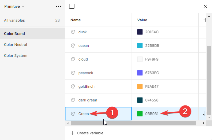The width and height of the screenshot is (212, 140).
Task: Select the Color Brand group
Action: point(33,34)
